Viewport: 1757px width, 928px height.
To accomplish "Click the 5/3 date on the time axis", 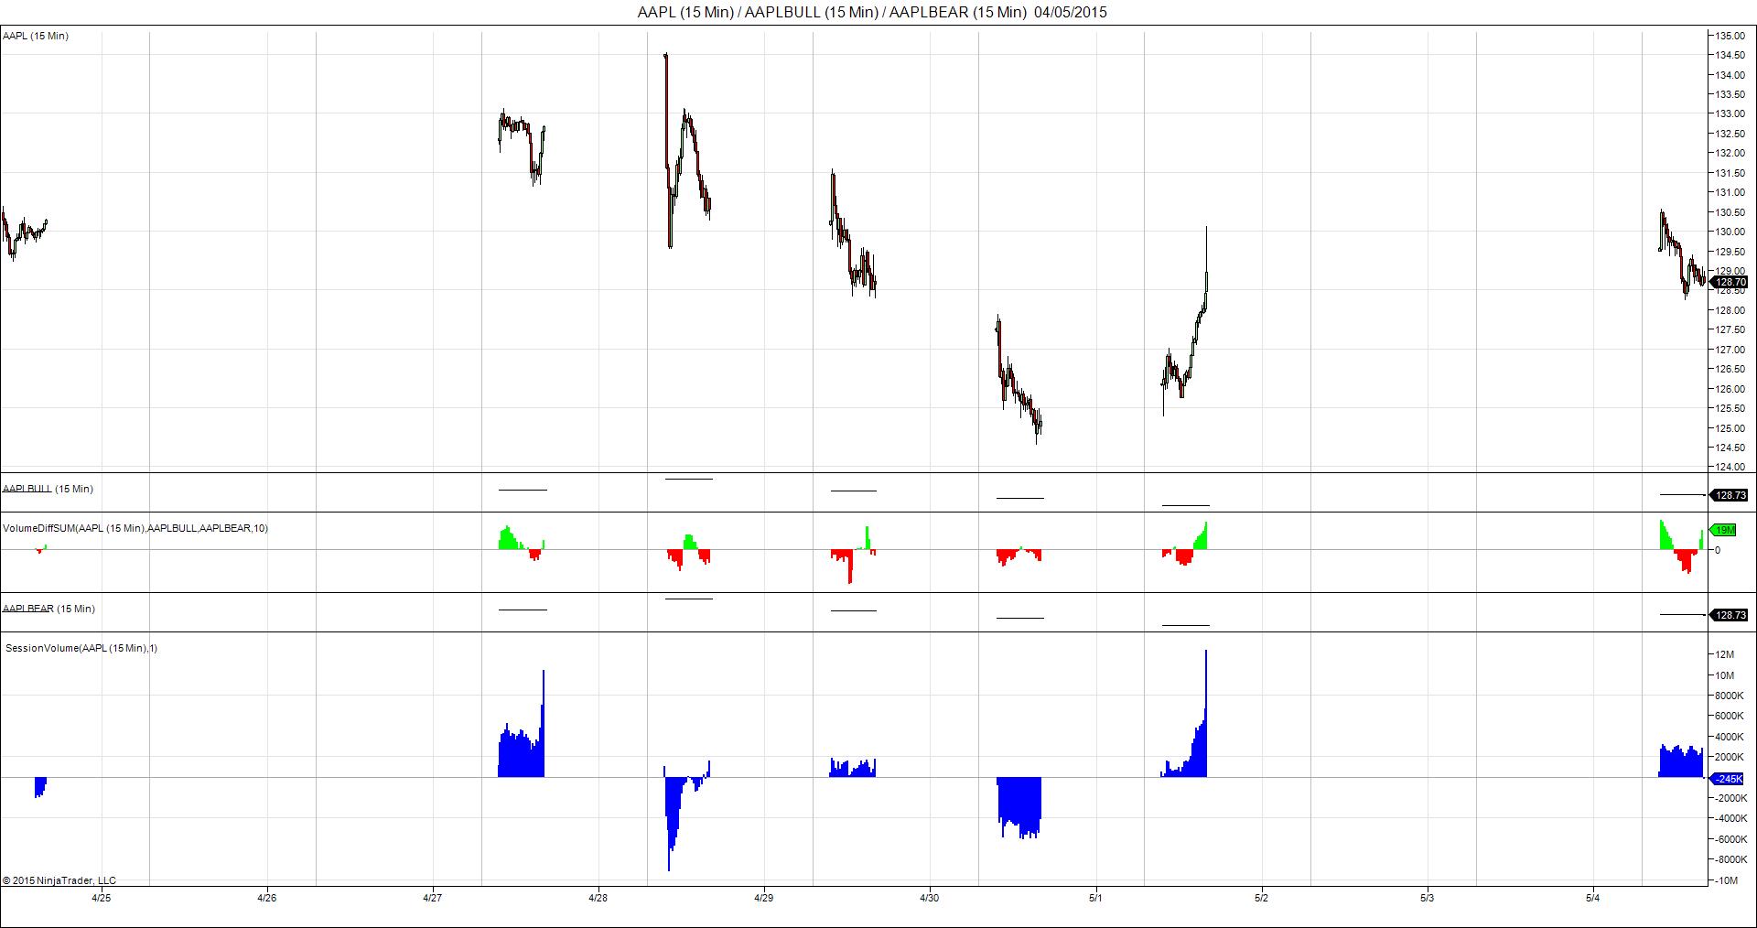I will (1427, 898).
